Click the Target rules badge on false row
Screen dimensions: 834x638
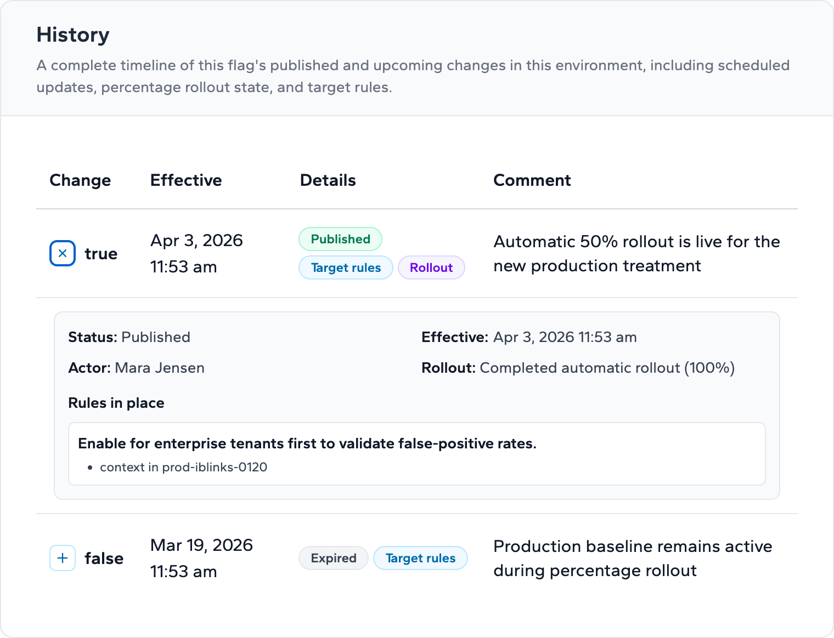tap(420, 557)
